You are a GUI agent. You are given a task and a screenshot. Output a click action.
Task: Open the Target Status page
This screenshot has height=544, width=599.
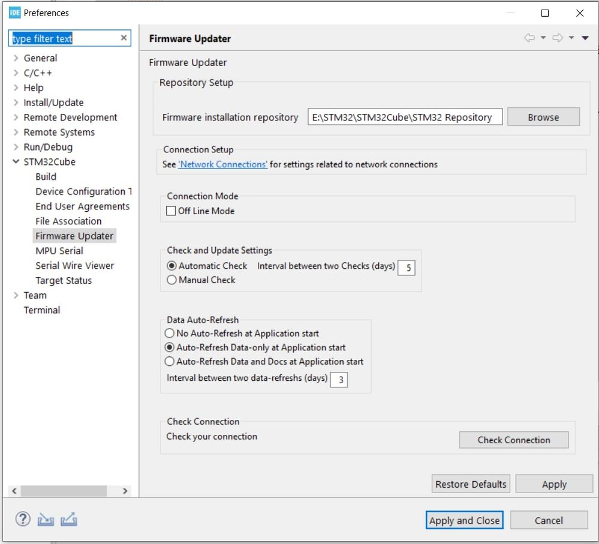pyautogui.click(x=64, y=281)
